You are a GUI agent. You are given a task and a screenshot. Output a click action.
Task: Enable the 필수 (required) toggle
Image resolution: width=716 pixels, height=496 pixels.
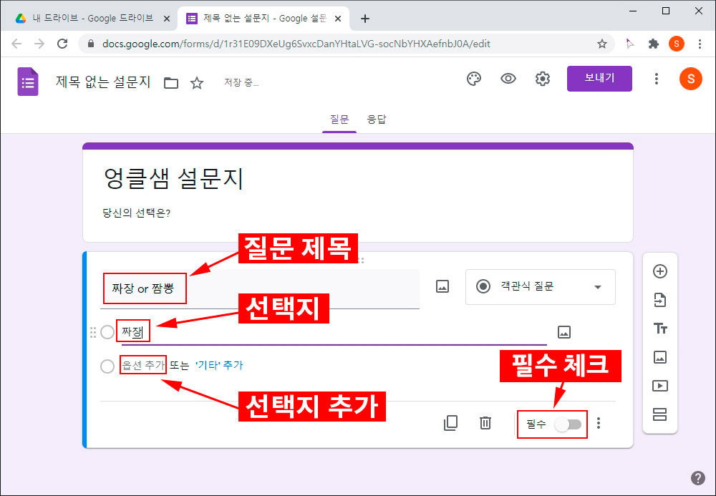569,424
